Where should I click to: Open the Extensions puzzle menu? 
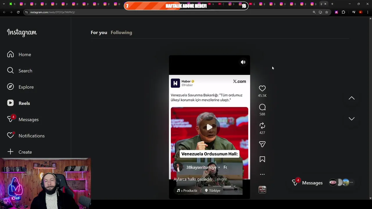tap(343, 12)
